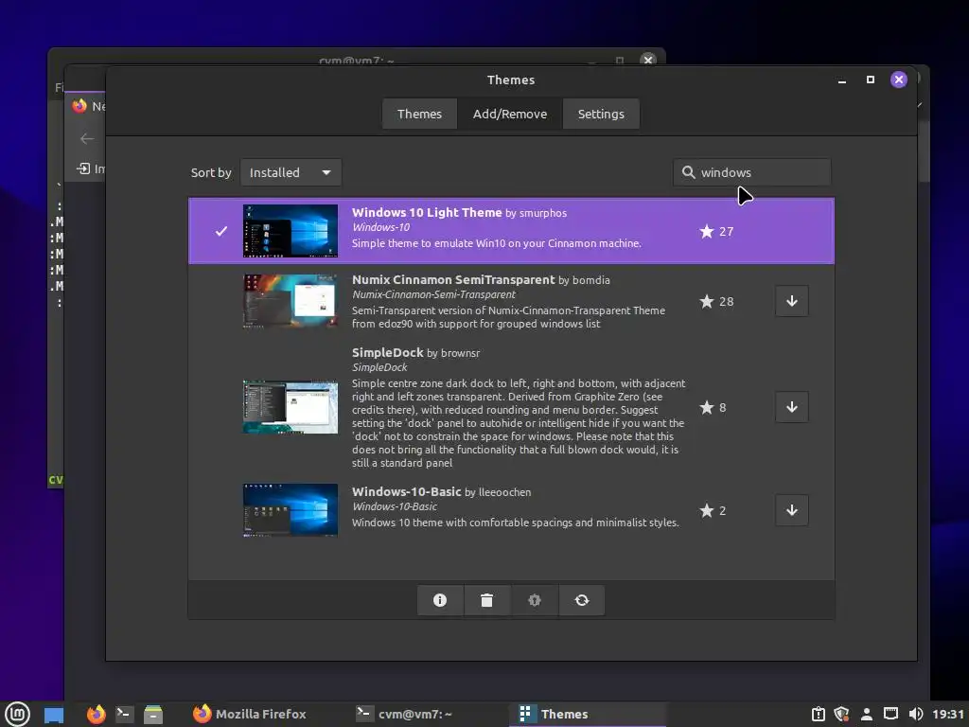Click the show desktop icon in panel
The image size is (969, 727).
pos(54,715)
